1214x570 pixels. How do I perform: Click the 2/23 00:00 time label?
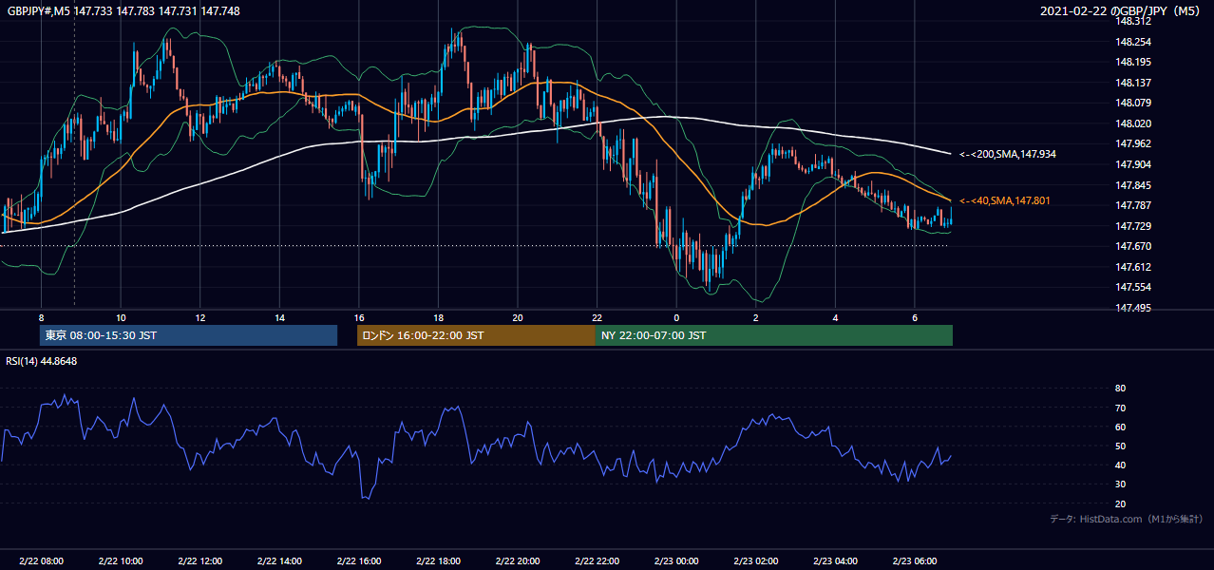(x=676, y=561)
